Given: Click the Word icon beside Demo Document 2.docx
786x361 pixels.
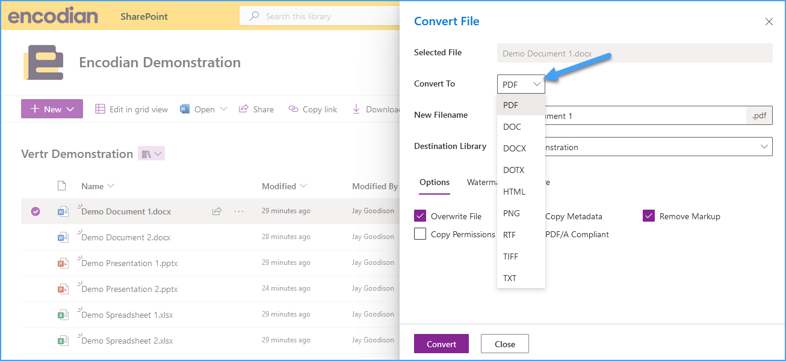Looking at the screenshot, I should tap(62, 237).
